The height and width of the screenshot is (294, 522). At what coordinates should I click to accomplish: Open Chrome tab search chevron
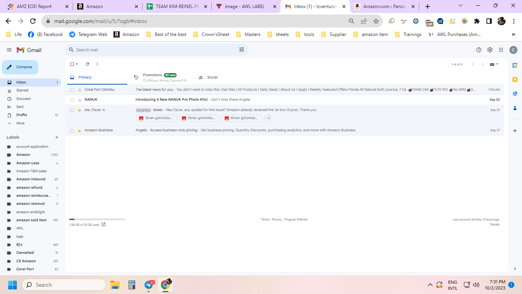pos(460,6)
